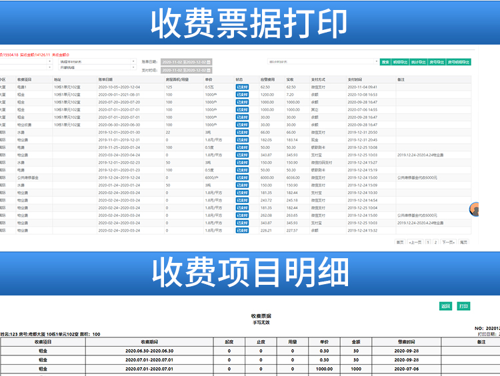Jump to 尾页 last page
The width and height of the screenshot is (500, 376).
pos(464,242)
